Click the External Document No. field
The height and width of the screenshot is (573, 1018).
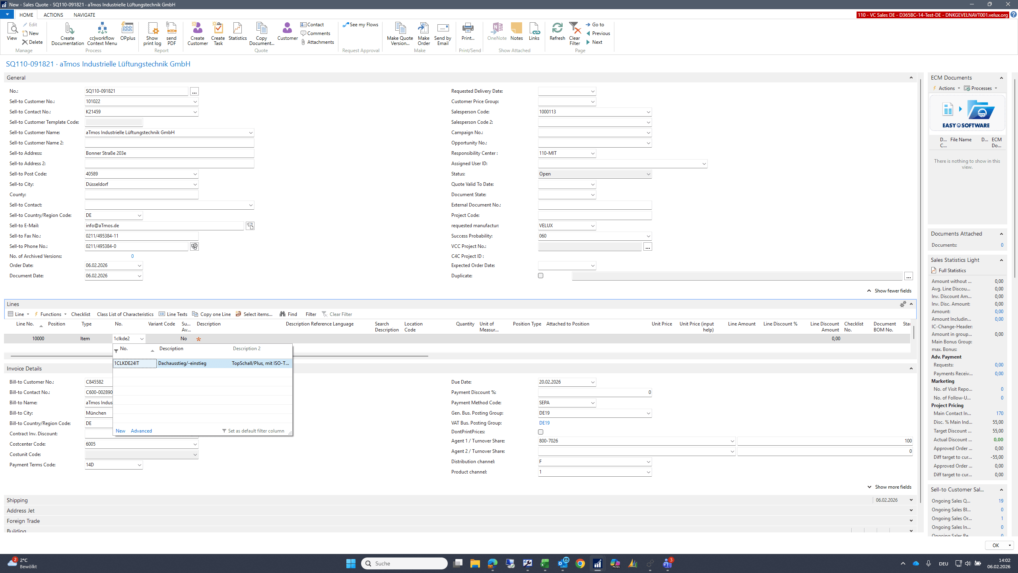point(594,205)
